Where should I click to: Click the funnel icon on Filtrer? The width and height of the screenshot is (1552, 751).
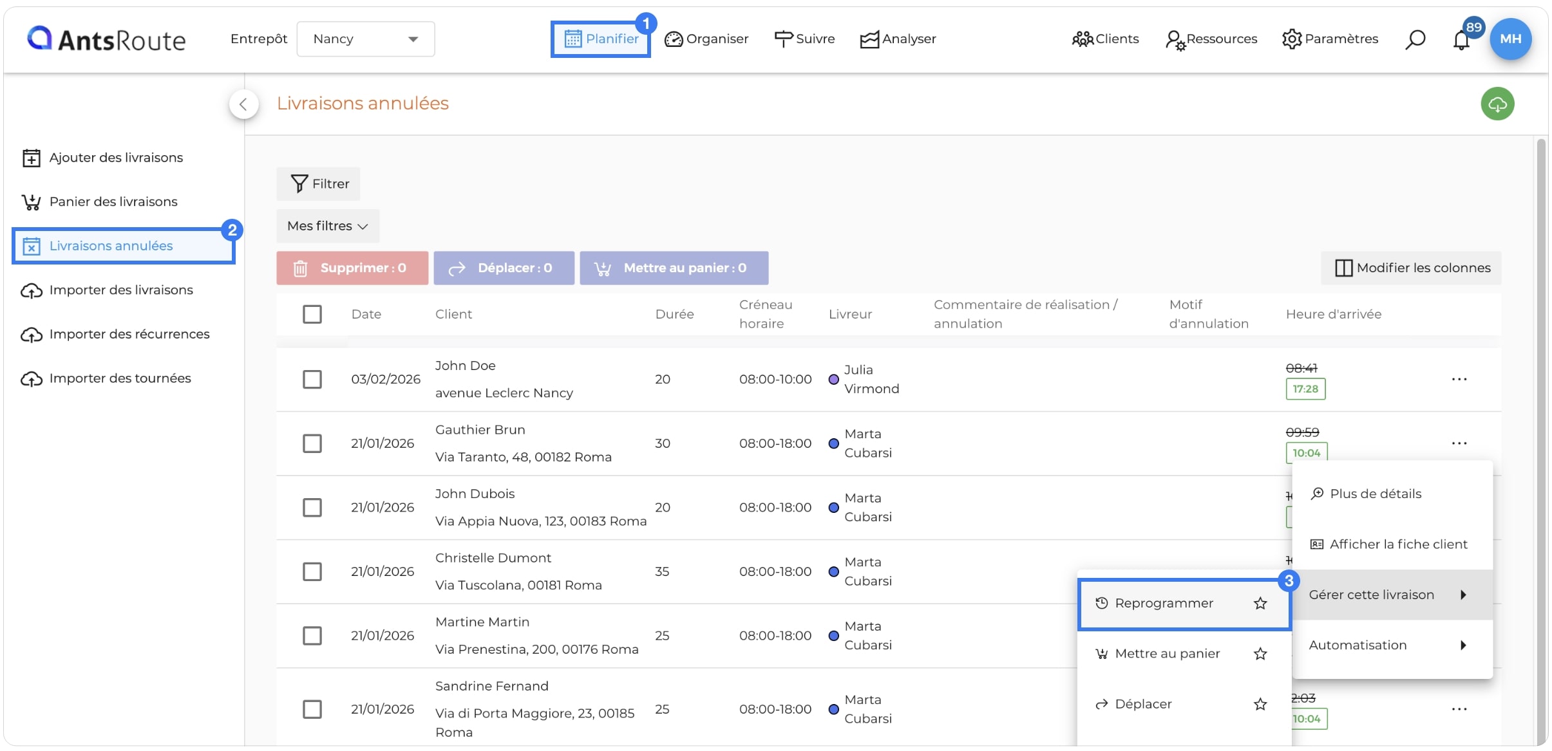coord(299,184)
